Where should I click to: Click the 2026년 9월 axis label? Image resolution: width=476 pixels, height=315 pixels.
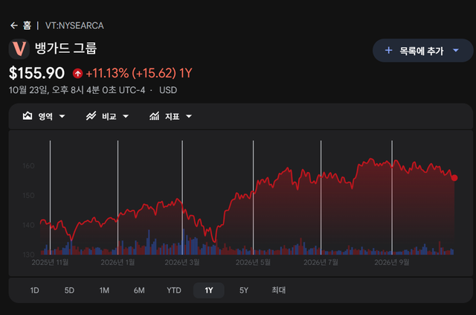click(x=392, y=262)
